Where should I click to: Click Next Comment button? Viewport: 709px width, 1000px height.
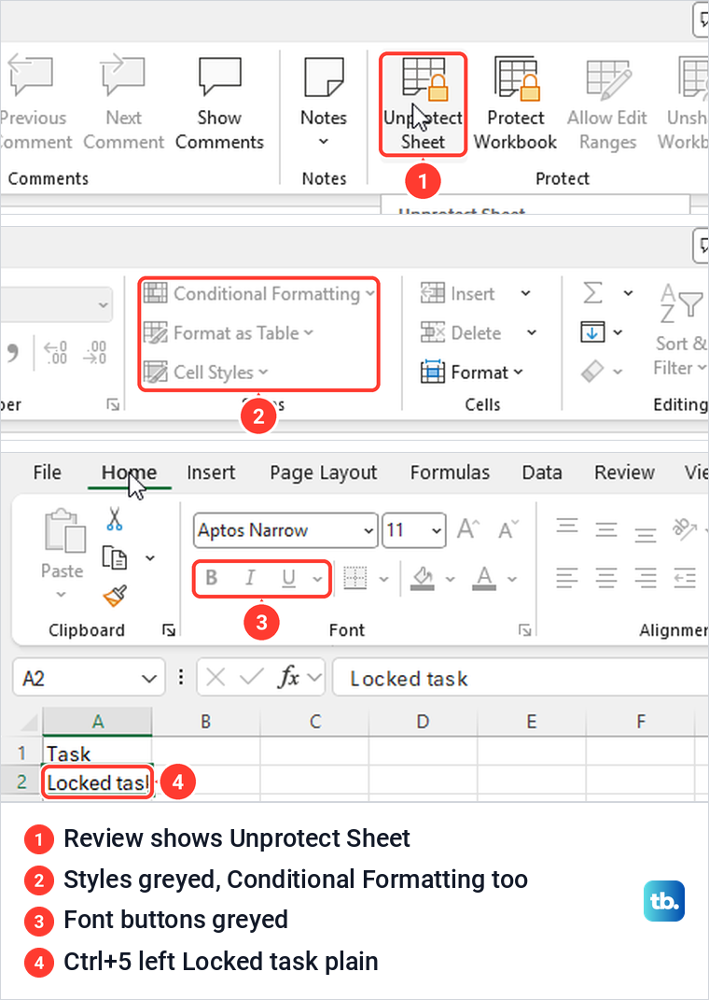tap(123, 105)
